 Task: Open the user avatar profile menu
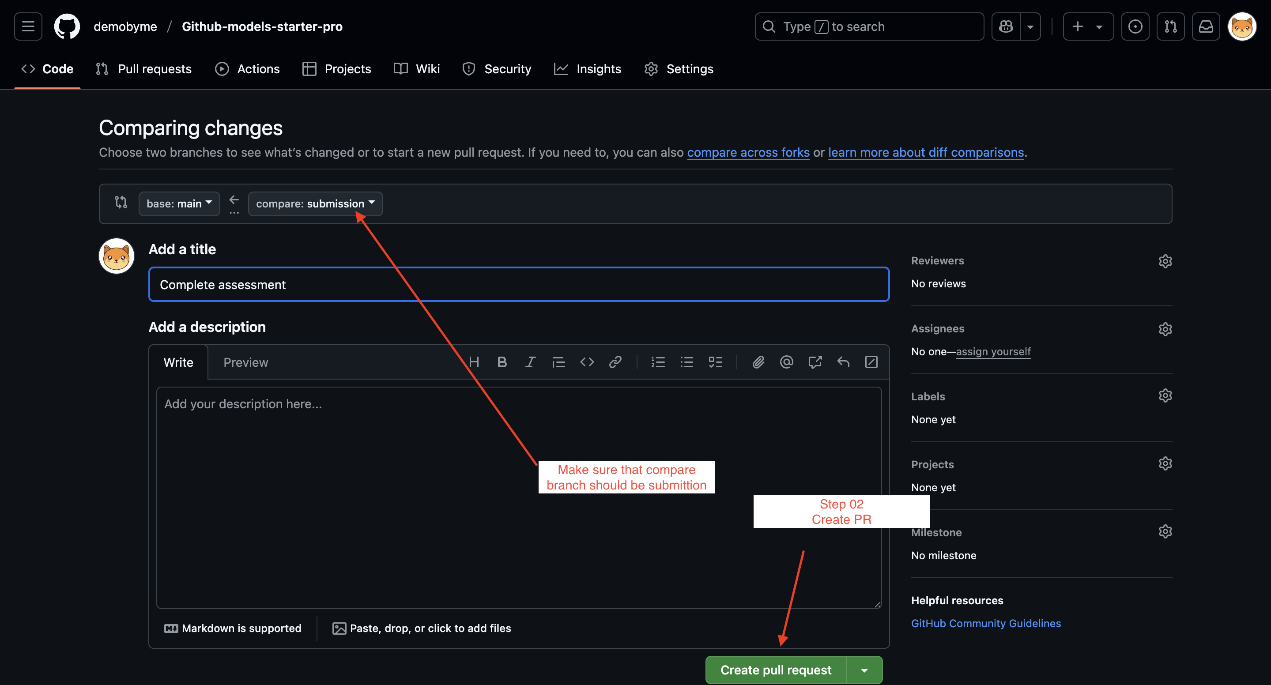pos(1241,26)
